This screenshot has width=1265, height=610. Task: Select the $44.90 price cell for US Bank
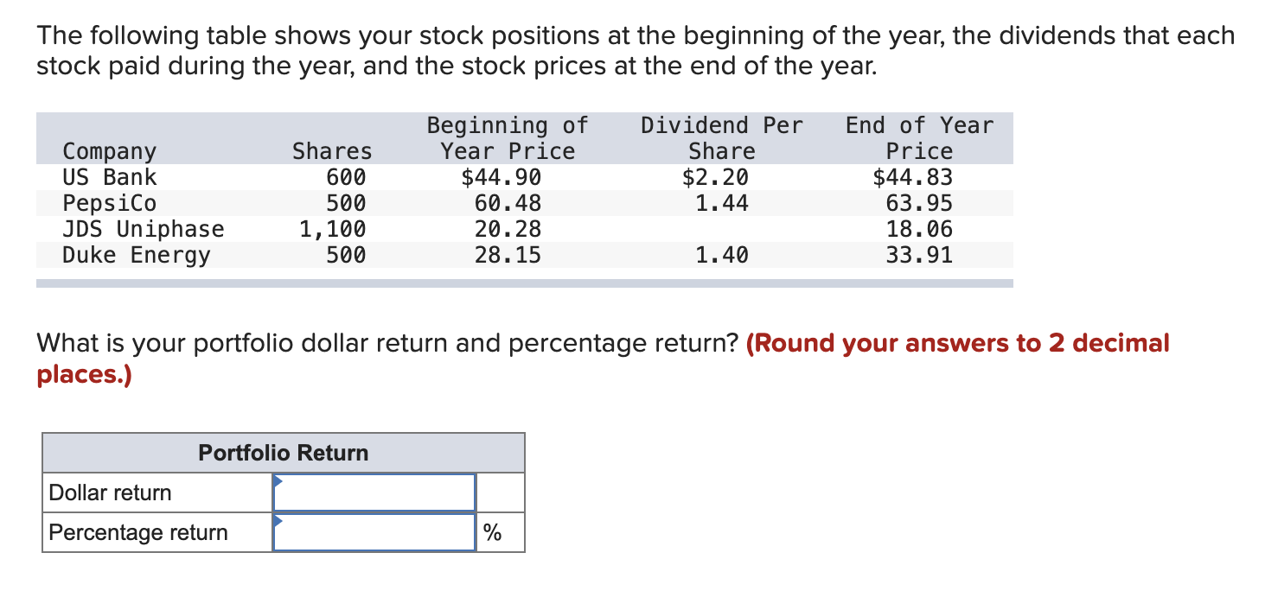click(502, 177)
